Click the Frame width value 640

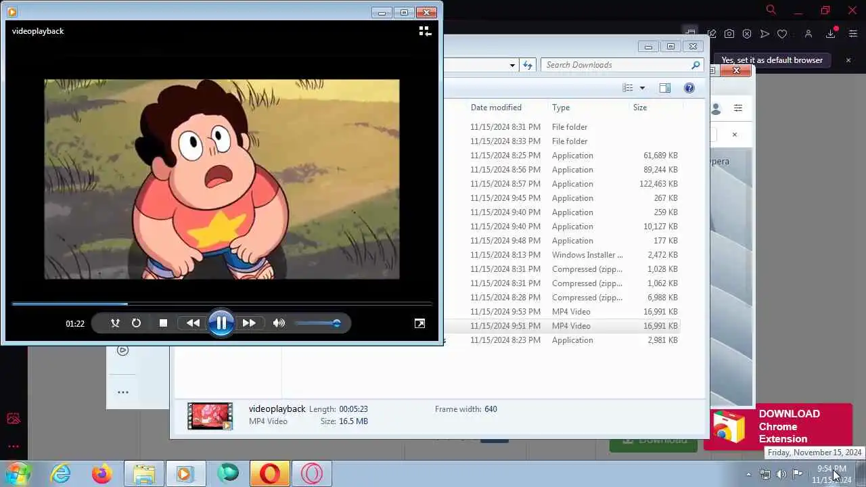pyautogui.click(x=491, y=409)
